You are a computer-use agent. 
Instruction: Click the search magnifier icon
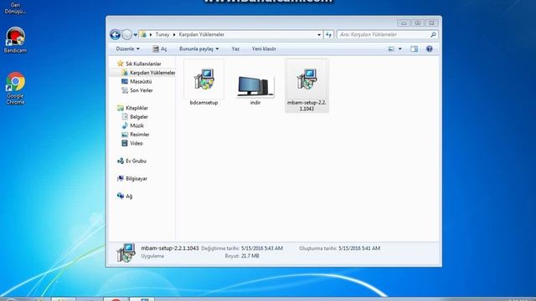[433, 34]
